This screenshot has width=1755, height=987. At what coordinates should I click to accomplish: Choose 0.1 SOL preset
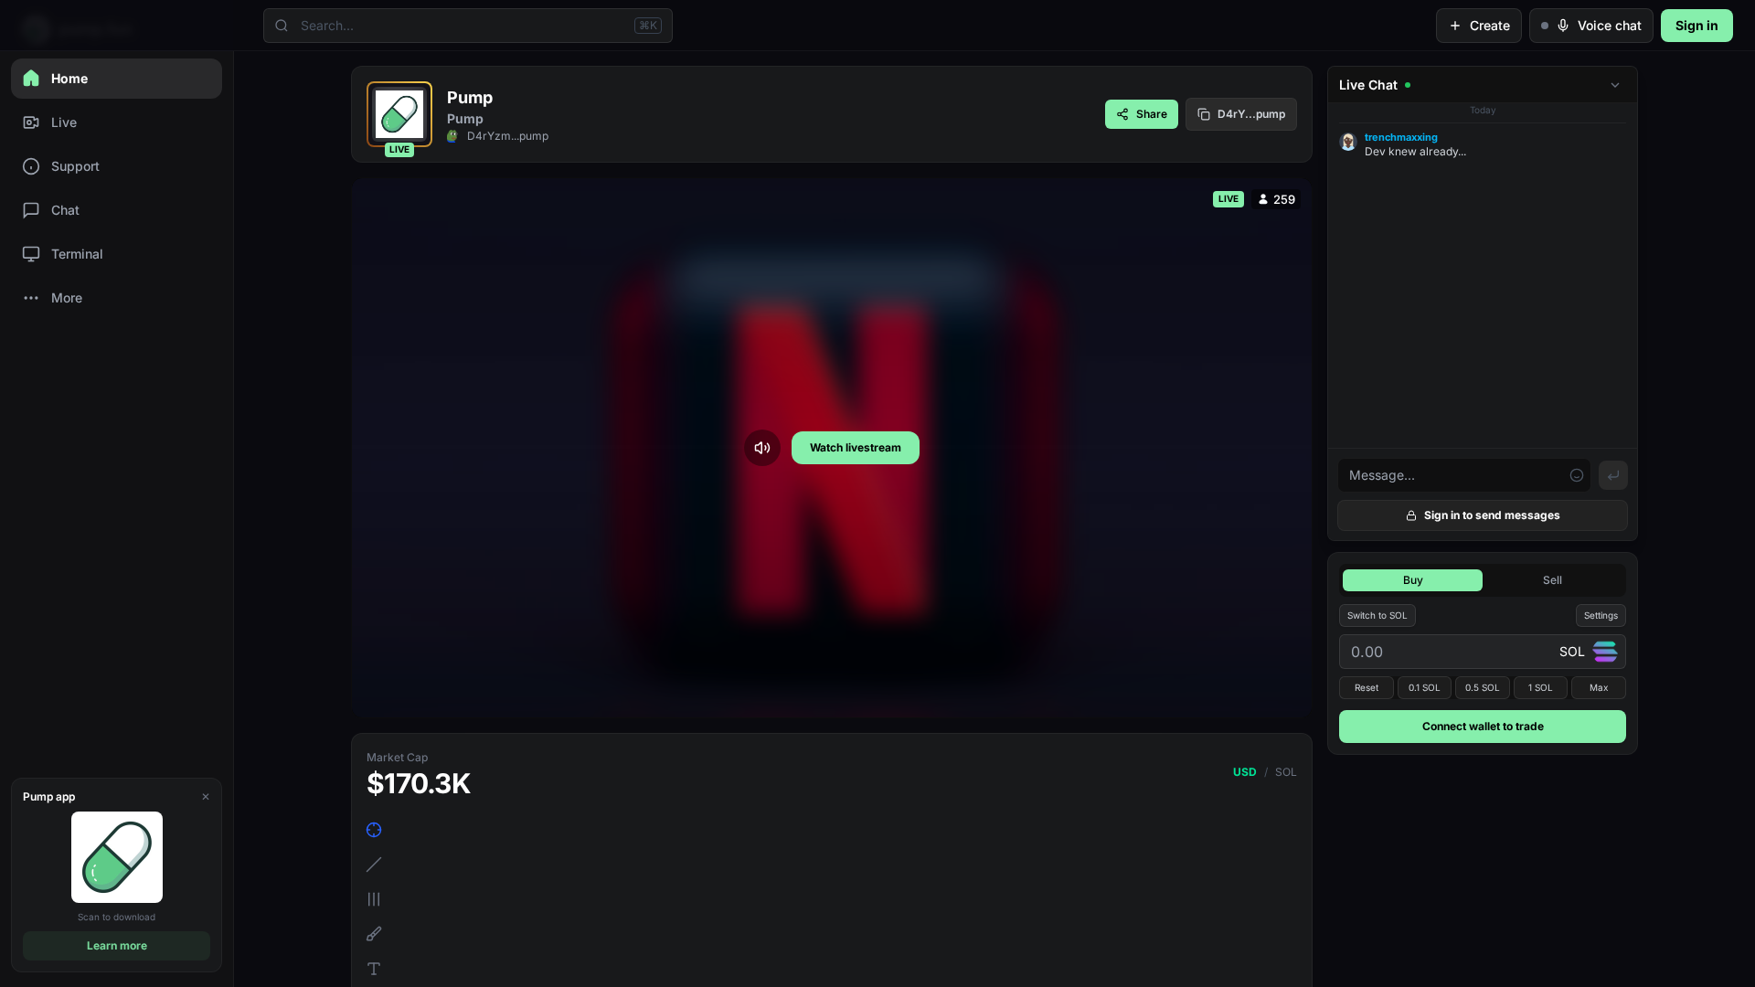coord(1424,688)
